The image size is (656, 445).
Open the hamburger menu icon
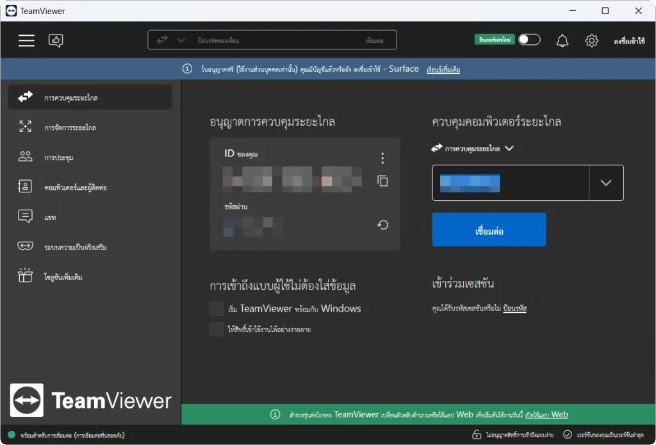(x=26, y=40)
